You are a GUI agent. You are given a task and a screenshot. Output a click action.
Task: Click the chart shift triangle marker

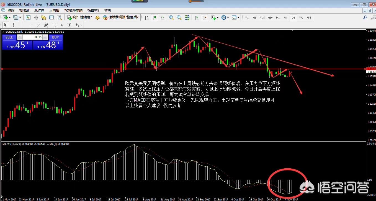[x=293, y=30]
